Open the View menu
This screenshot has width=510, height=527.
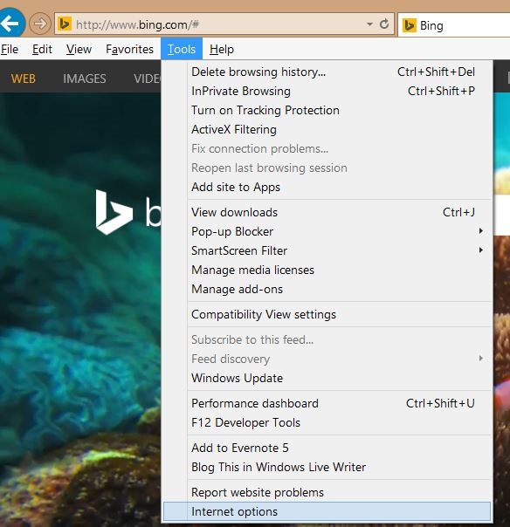pyautogui.click(x=79, y=50)
